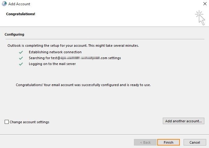Click the Searching for test@ settings line
This screenshot has width=209, height=148.
(75, 58)
